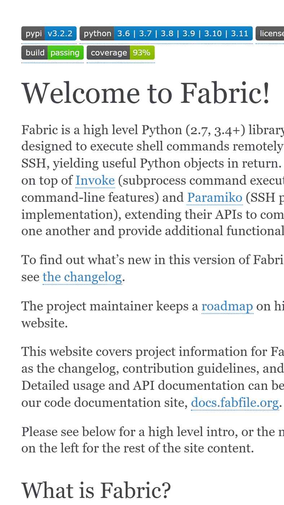Click the word 'website.' after the roadmap sentence
Image resolution: width=284 pixels, height=505 pixels.
coord(45,323)
